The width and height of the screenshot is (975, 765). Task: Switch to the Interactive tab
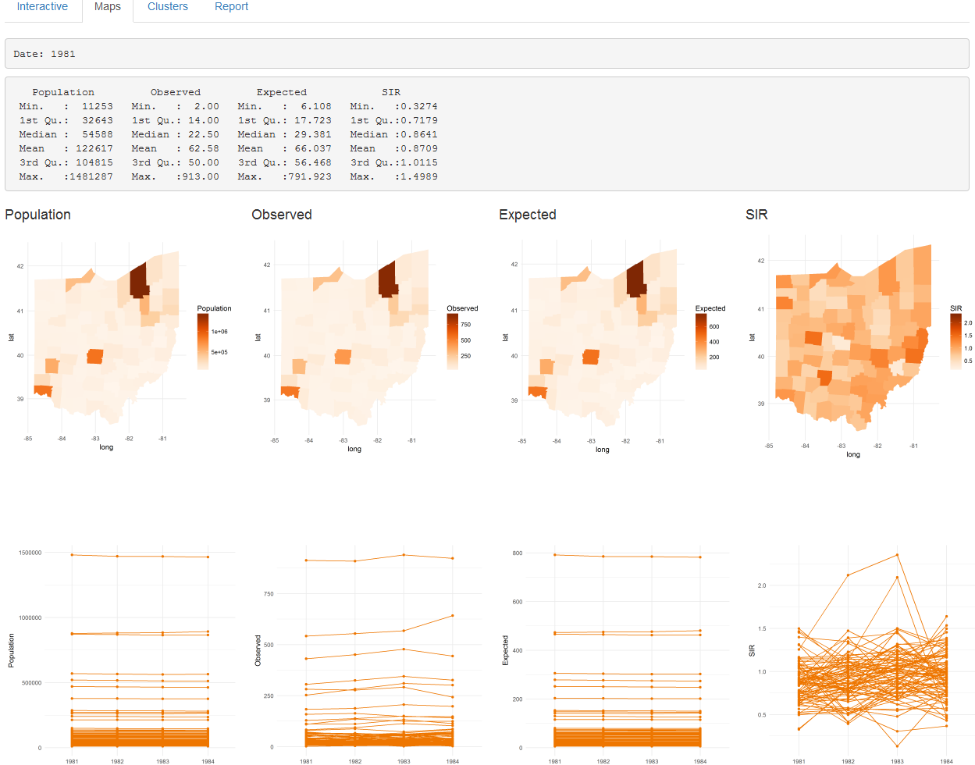pos(42,7)
